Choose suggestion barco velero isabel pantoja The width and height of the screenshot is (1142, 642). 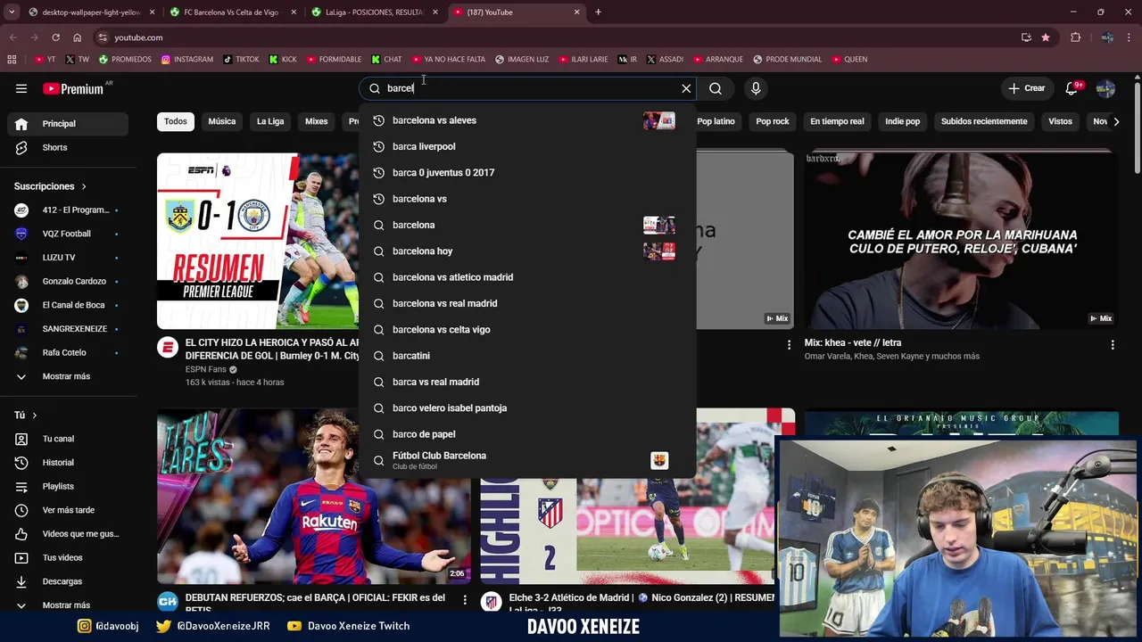pyautogui.click(x=527, y=408)
